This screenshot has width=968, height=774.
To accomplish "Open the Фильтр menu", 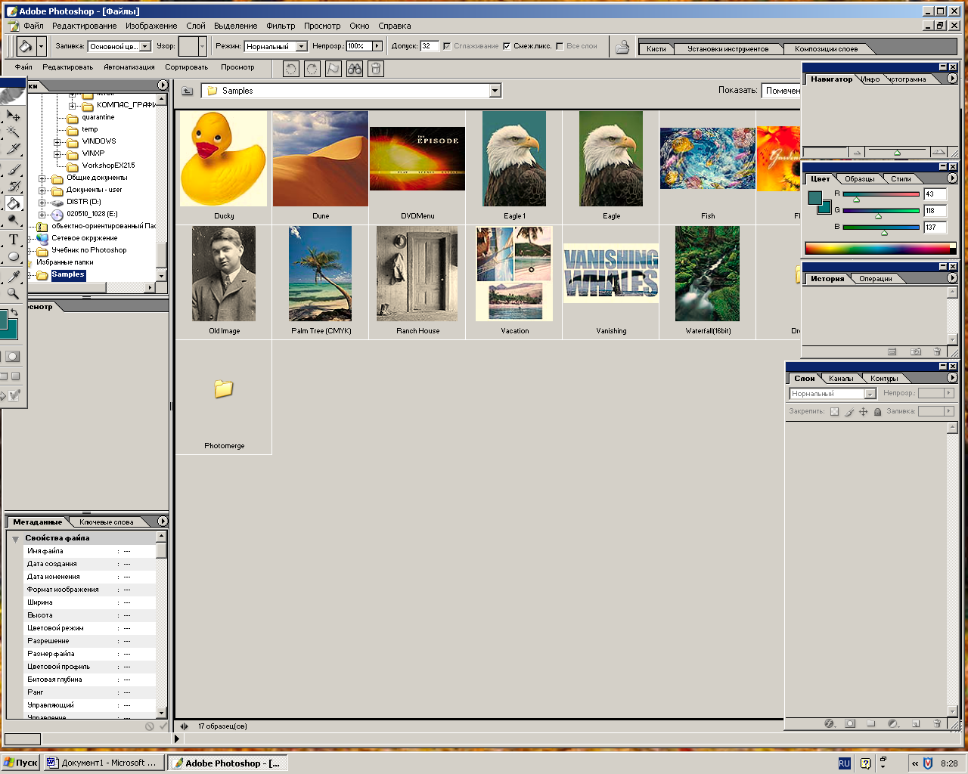I will pyautogui.click(x=281, y=26).
